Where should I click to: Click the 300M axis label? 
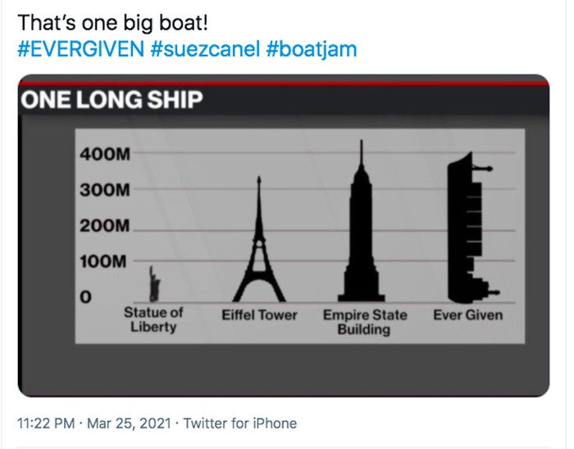tap(104, 190)
